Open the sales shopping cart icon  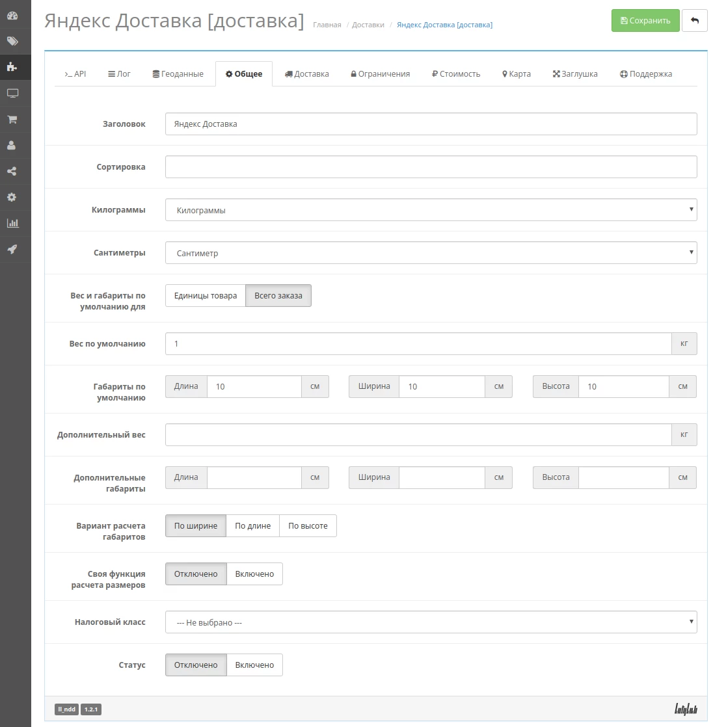[x=12, y=119]
